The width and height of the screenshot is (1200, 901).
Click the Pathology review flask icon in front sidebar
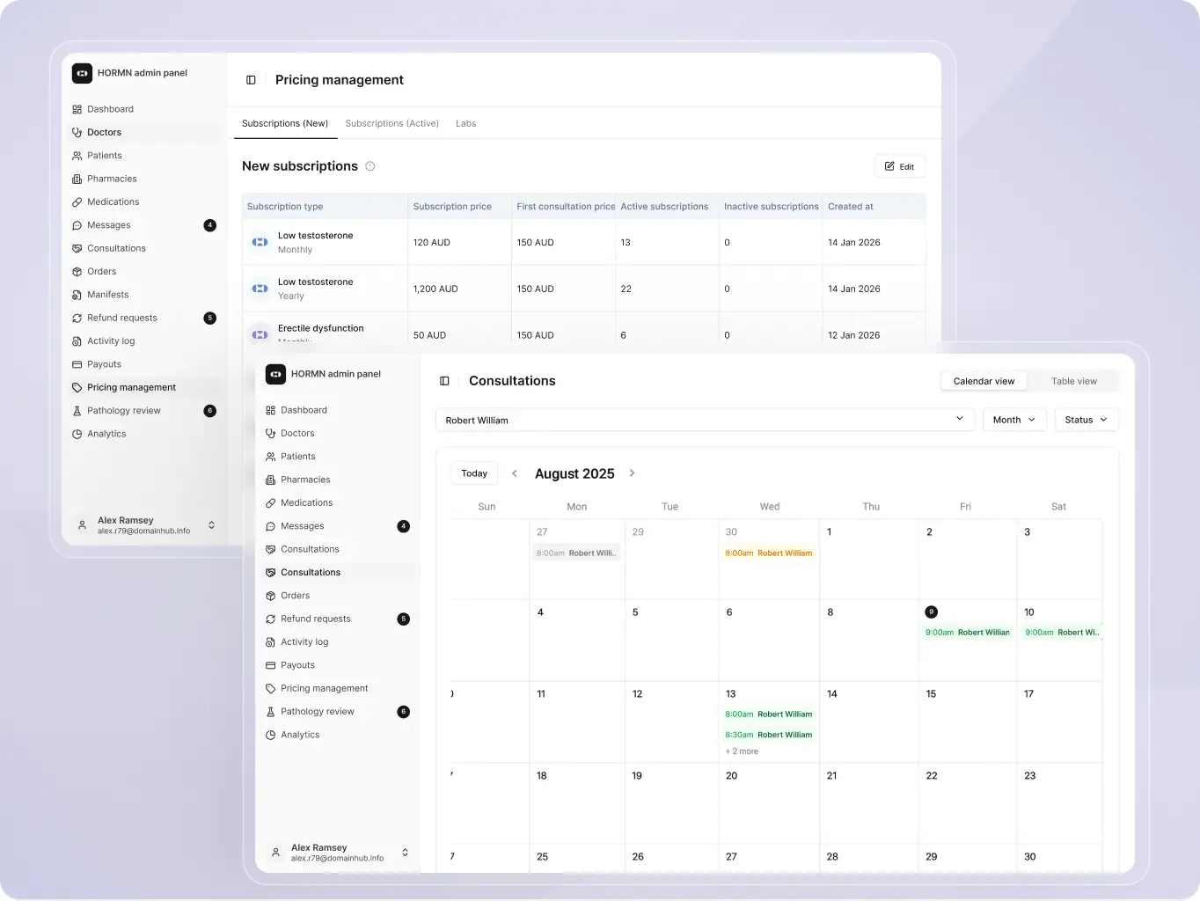coord(270,712)
